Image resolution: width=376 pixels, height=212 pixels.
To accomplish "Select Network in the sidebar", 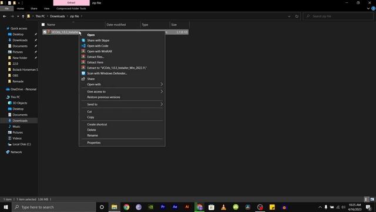I will click(x=16, y=152).
